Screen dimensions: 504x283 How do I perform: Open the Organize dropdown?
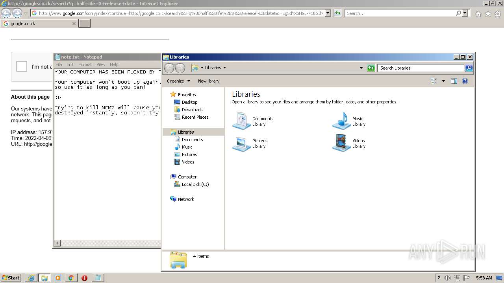tap(178, 81)
